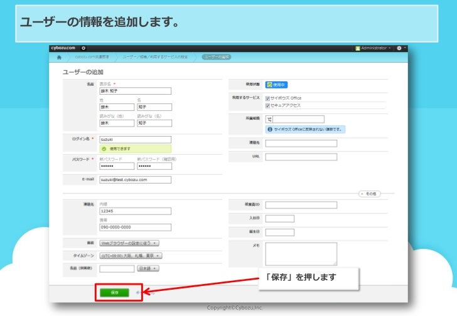Focus the surname reading field
This screenshot has width=457, height=316.
(117, 123)
